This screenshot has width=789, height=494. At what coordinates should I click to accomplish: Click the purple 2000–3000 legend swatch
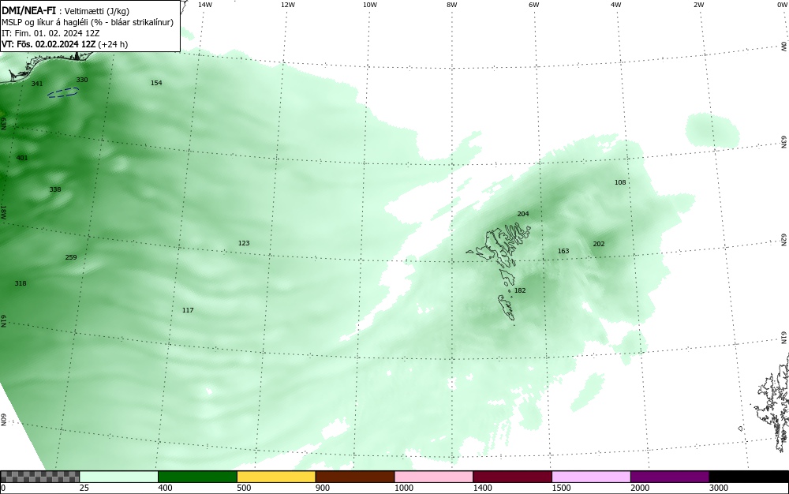click(x=670, y=477)
